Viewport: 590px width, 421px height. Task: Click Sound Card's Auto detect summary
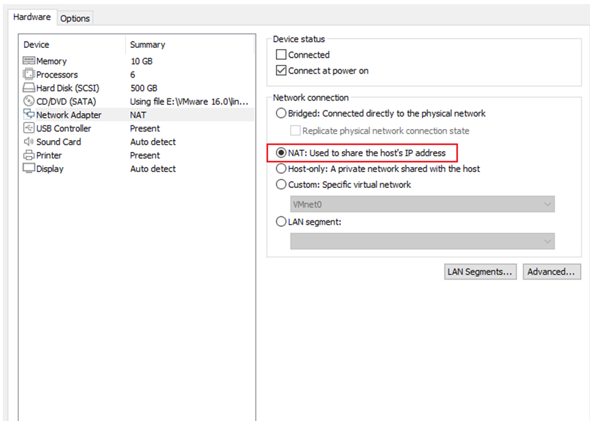point(153,142)
